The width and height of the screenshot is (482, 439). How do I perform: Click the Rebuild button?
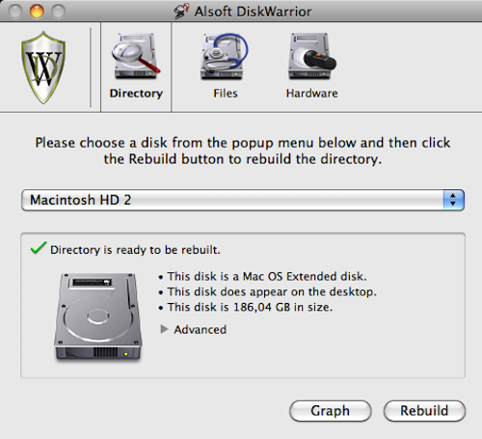[424, 411]
